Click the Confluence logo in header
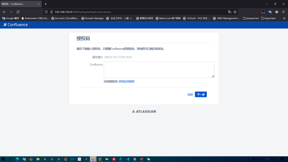This screenshot has height=162, width=288. click(x=15, y=25)
